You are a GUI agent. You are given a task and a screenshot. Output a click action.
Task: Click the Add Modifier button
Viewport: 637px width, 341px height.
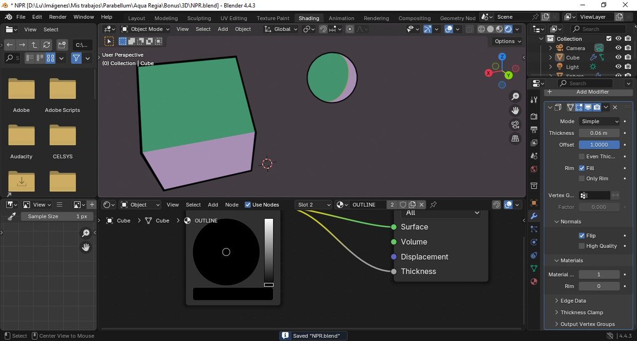click(592, 92)
